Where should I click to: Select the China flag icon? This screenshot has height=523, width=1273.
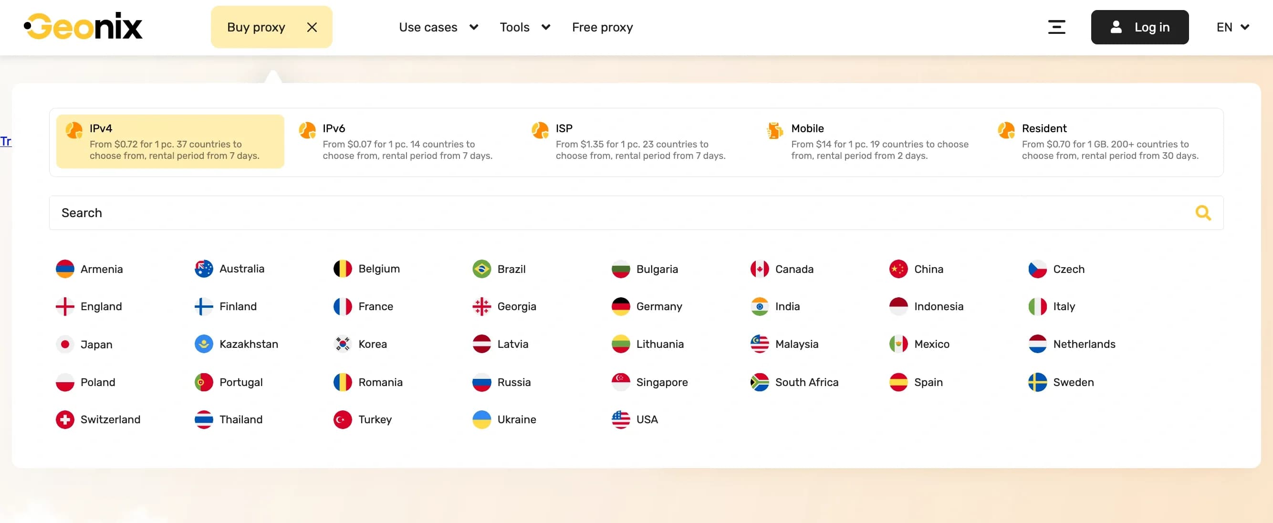tap(898, 269)
